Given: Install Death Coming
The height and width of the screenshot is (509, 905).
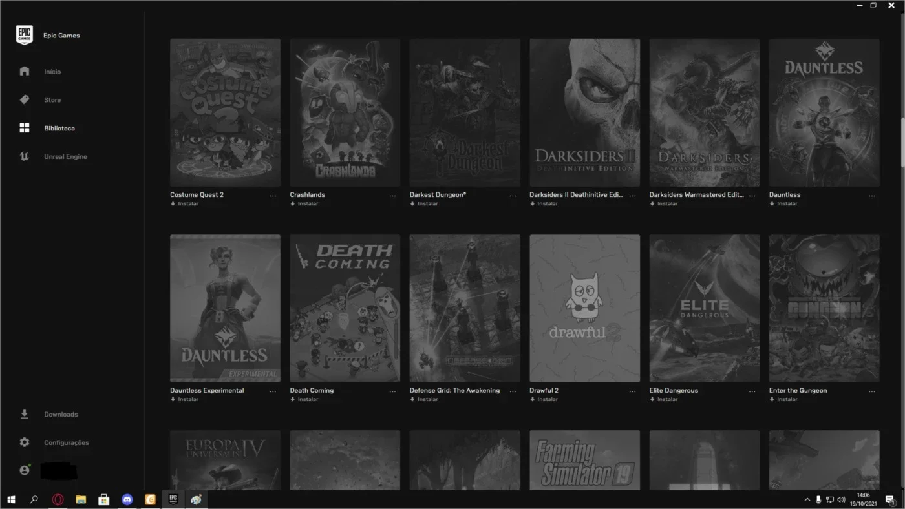Looking at the screenshot, I should coord(304,399).
